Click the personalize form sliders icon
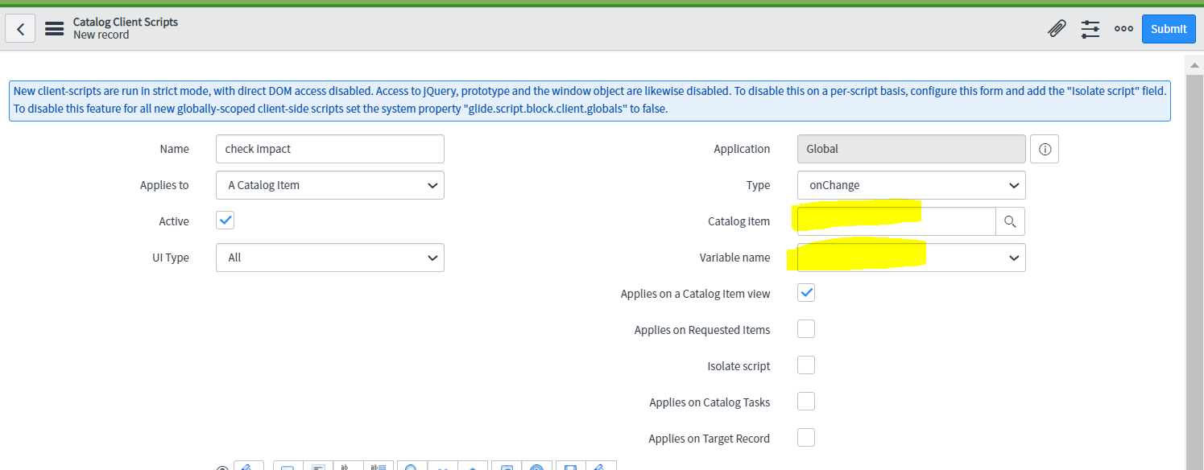This screenshot has height=470, width=1204. 1090,29
